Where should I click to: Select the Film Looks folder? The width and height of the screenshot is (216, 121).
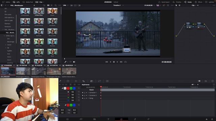point(8,14)
